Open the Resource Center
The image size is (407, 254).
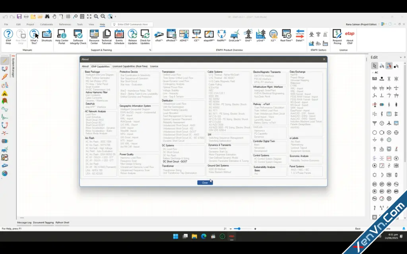point(94,37)
